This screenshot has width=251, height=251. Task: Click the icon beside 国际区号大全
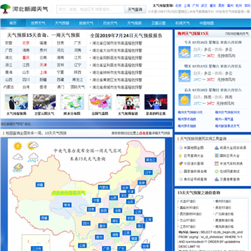(x=217, y=155)
